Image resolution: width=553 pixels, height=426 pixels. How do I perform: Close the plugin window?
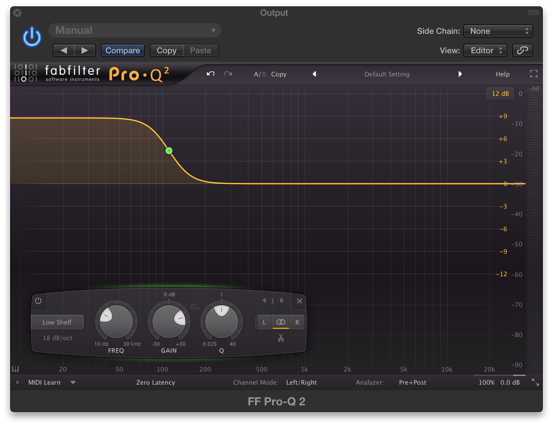pyautogui.click(x=18, y=13)
